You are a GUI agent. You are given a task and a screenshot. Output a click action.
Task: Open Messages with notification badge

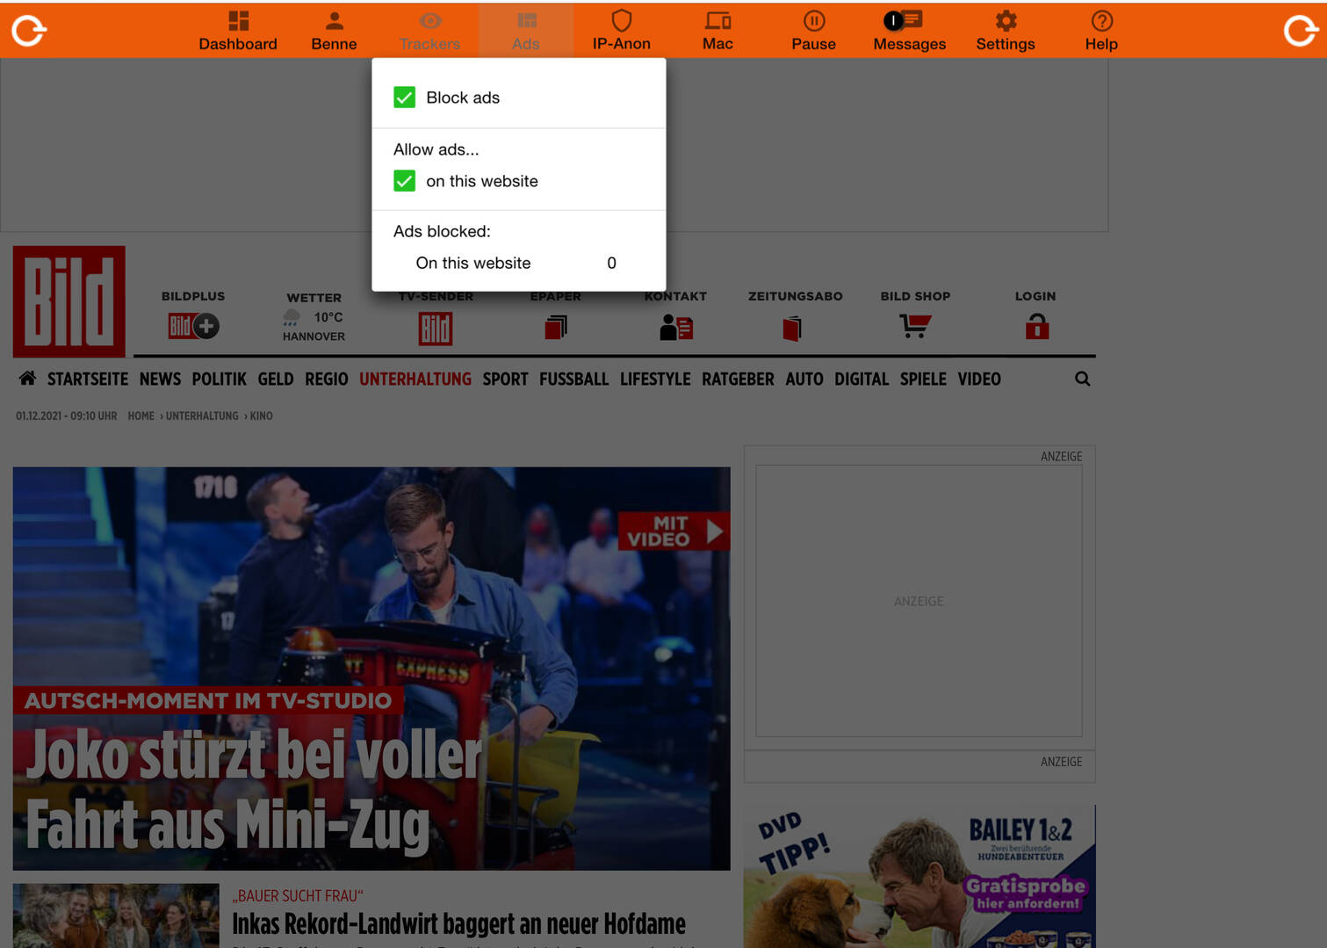(909, 31)
